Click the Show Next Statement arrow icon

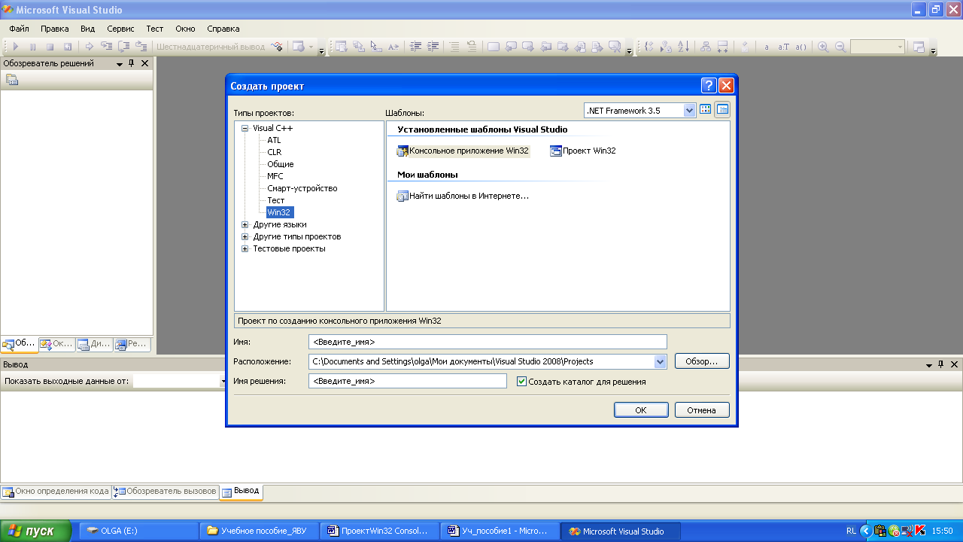(x=90, y=47)
